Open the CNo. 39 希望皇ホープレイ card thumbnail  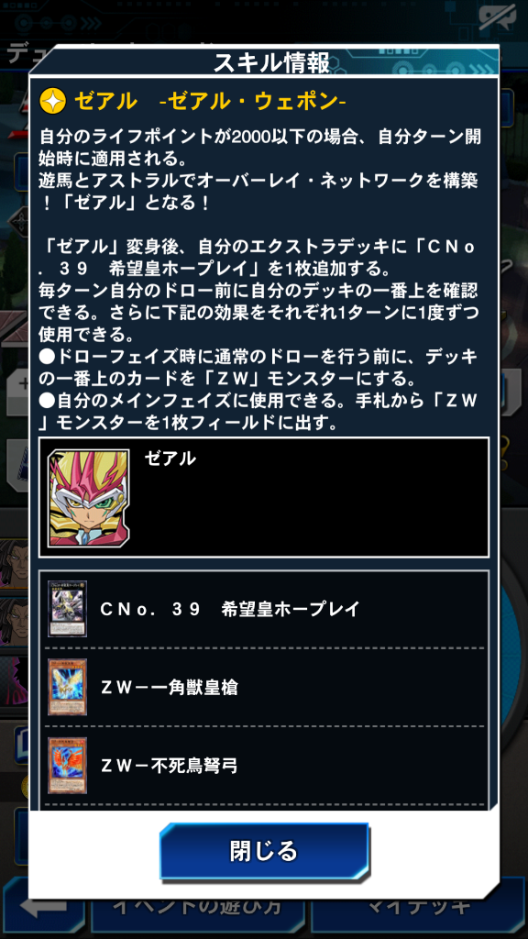(x=67, y=609)
